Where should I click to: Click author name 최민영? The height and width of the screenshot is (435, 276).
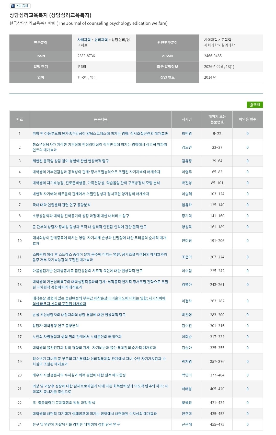point(187,134)
